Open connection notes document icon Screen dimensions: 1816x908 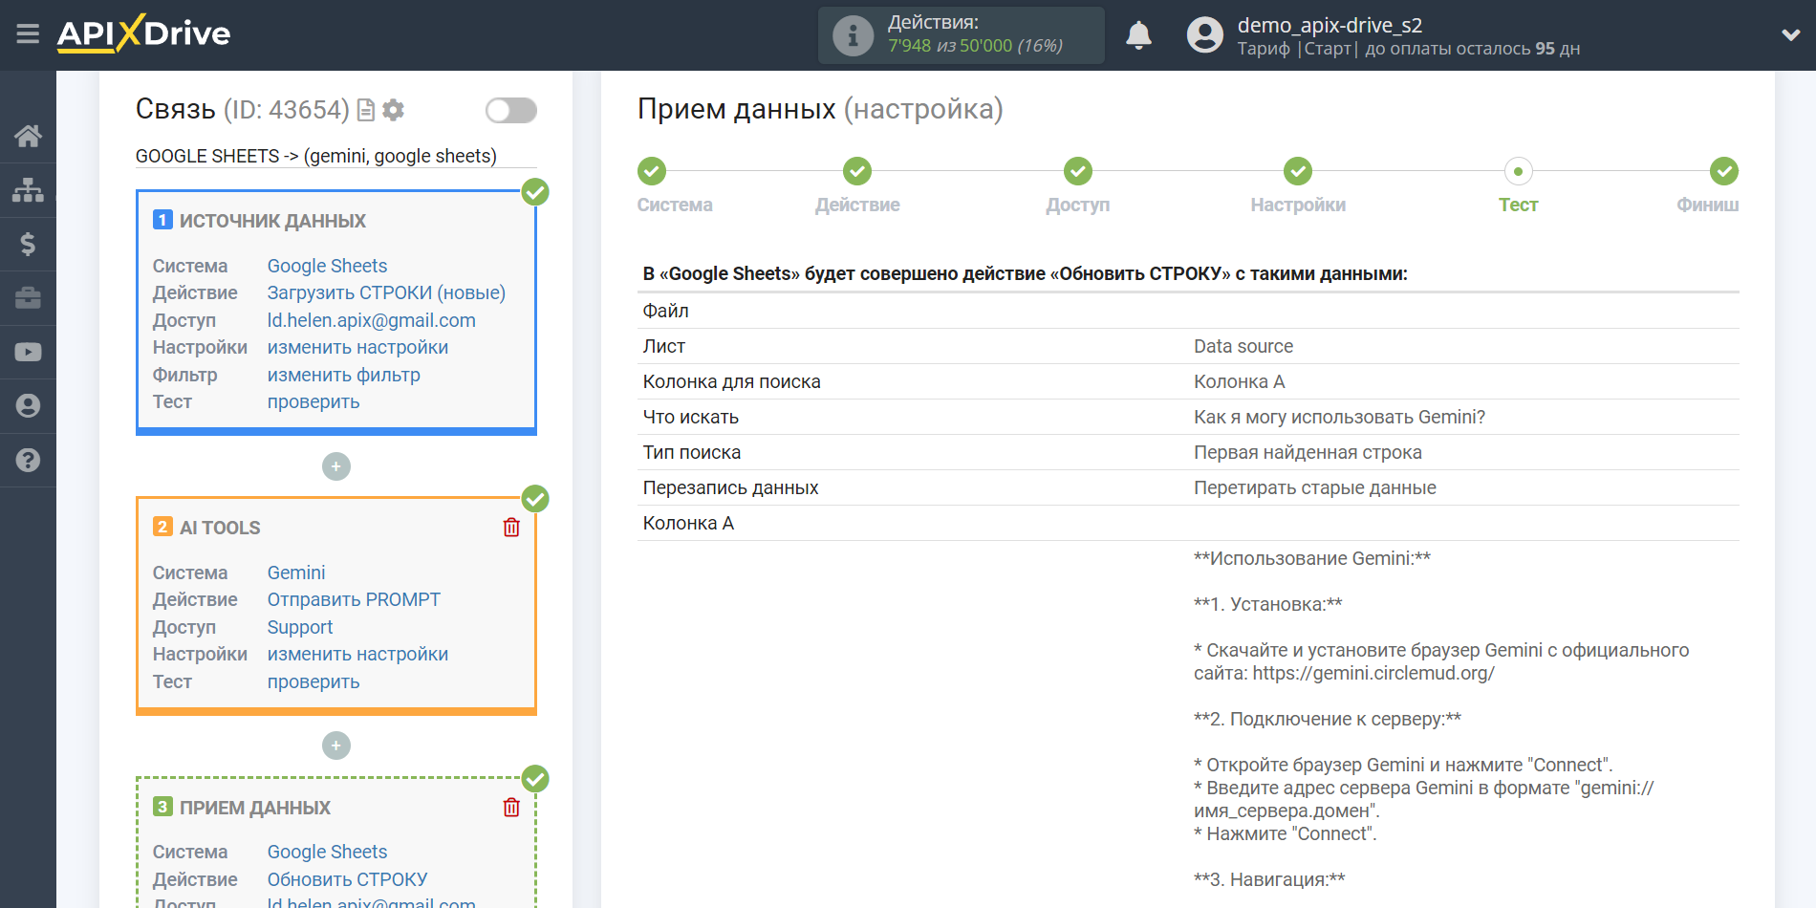[365, 110]
